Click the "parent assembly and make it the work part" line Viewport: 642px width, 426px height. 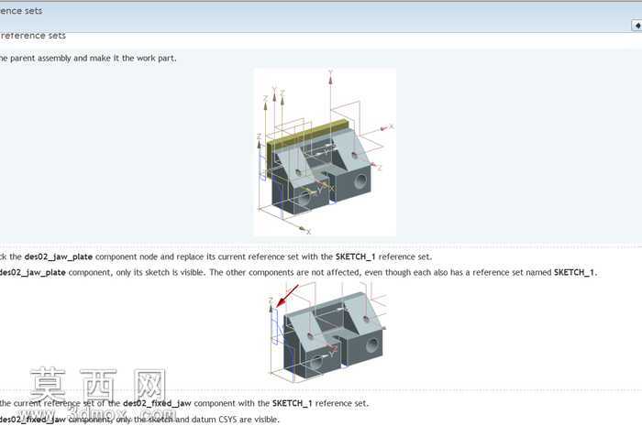pyautogui.click(x=88, y=58)
